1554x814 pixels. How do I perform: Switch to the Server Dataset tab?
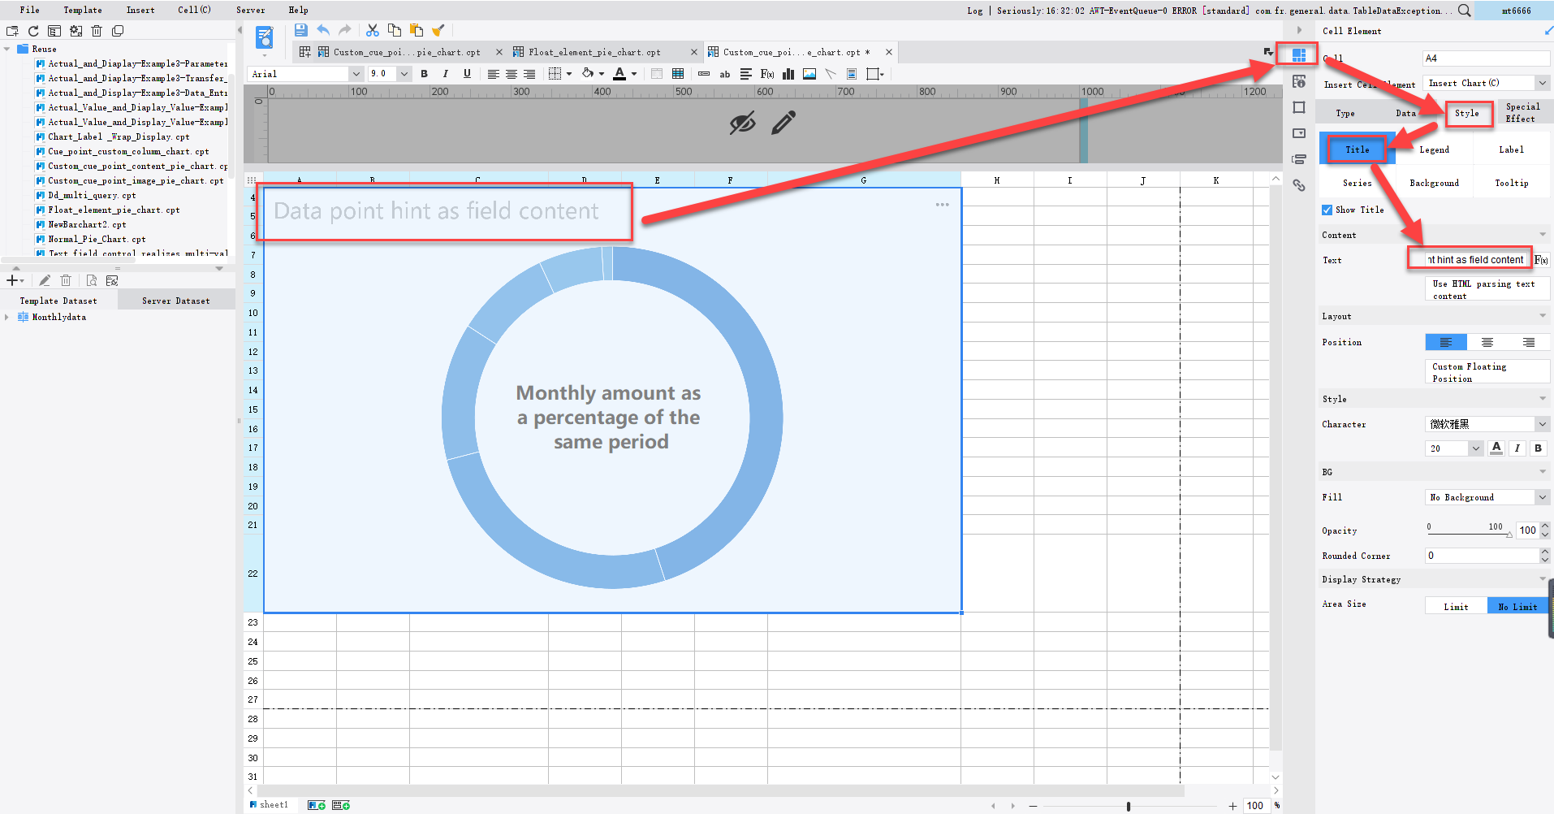point(176,301)
